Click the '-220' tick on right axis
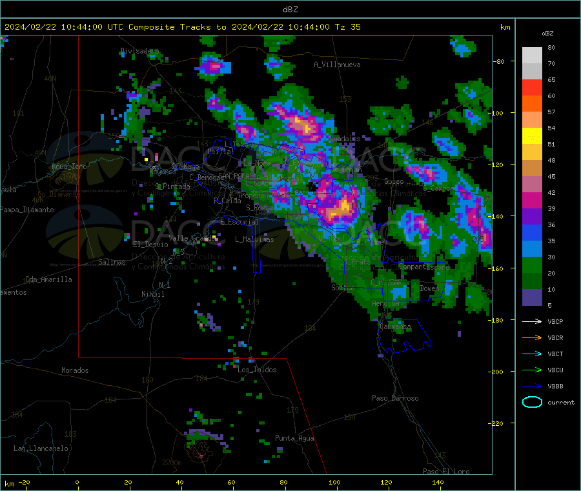Image resolution: width=581 pixels, height=491 pixels. 497,424
